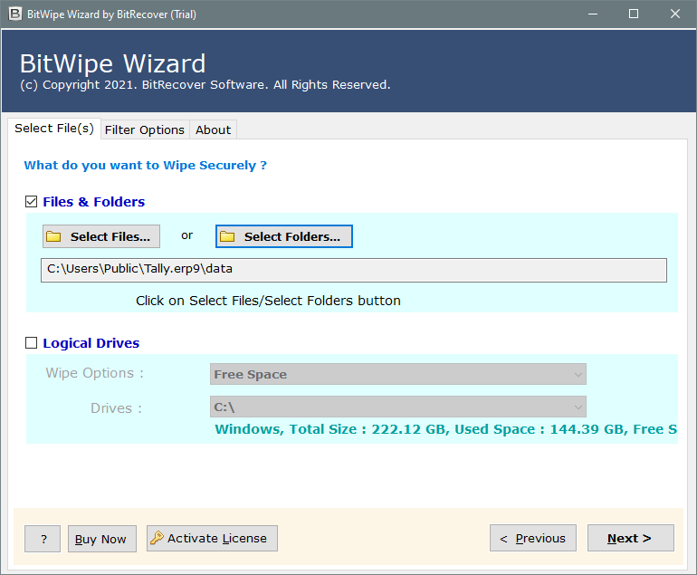Screen dimensions: 697x575
Task: Click the drive info text Windows, Total Size
Action: [446, 429]
